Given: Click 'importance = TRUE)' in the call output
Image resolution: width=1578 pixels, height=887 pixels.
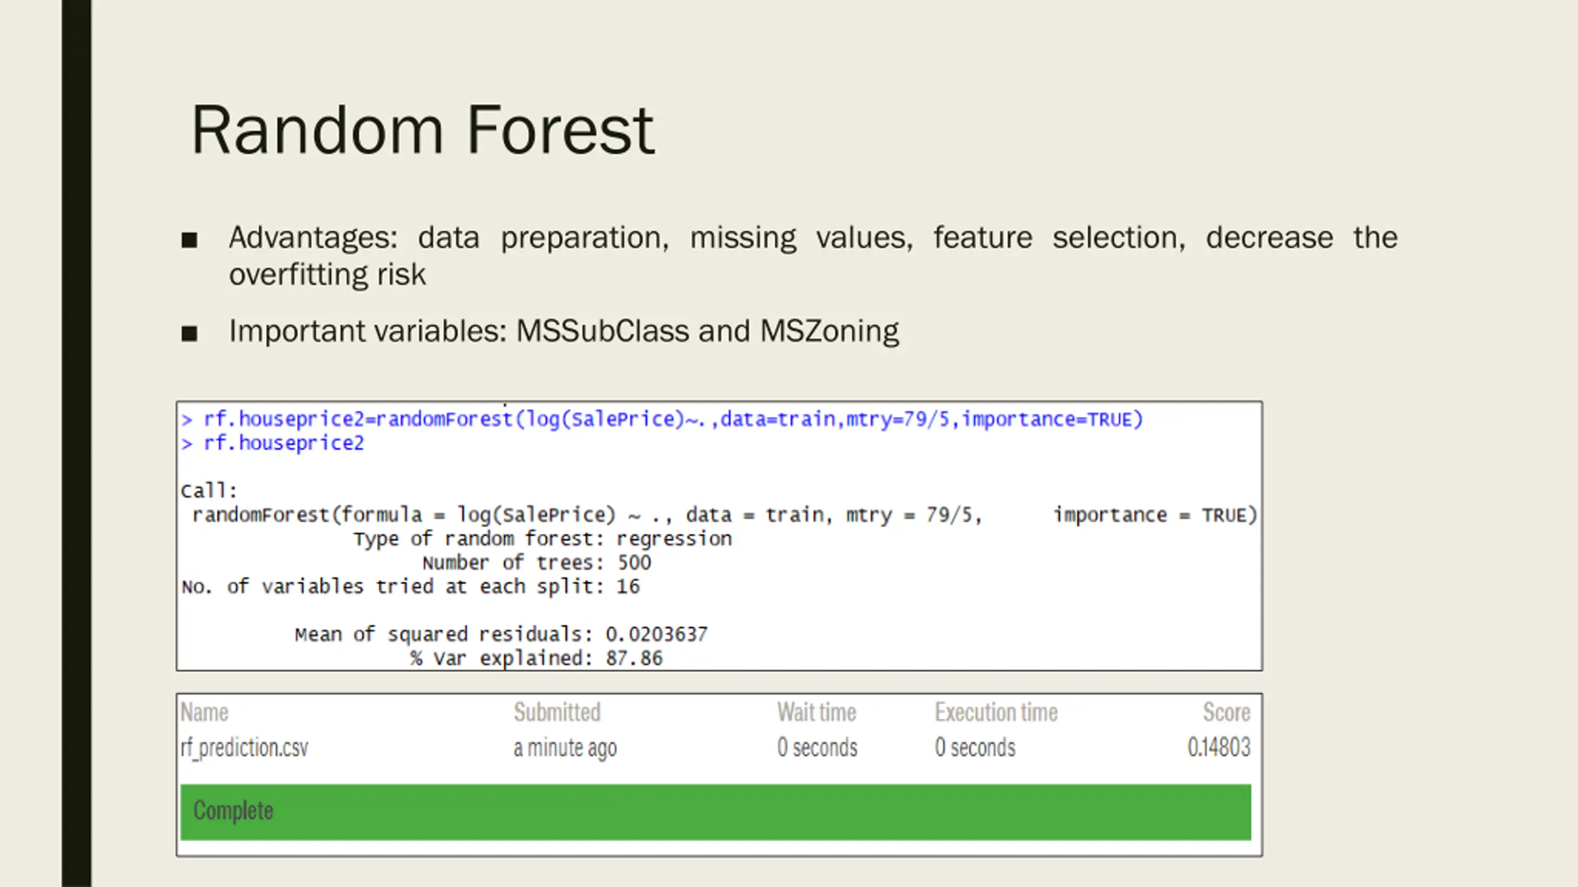Looking at the screenshot, I should click(1155, 515).
